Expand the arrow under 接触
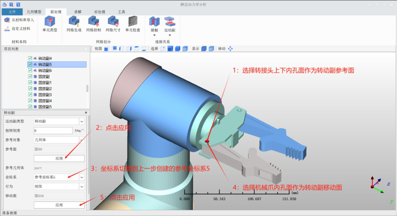 click(x=154, y=35)
